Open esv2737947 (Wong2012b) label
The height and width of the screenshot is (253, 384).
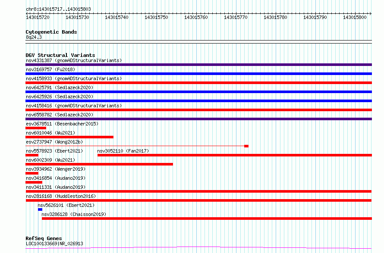(x=54, y=142)
